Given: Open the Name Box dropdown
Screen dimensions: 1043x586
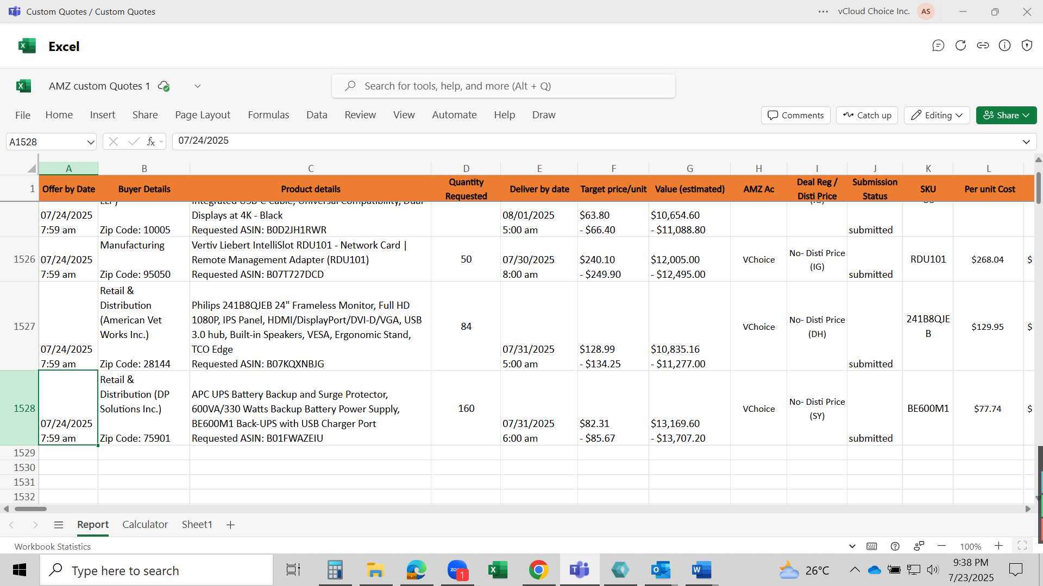Looking at the screenshot, I should [90, 142].
